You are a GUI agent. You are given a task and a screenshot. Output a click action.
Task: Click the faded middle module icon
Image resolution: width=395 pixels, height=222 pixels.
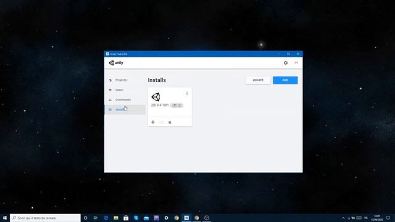pyautogui.click(x=162, y=122)
